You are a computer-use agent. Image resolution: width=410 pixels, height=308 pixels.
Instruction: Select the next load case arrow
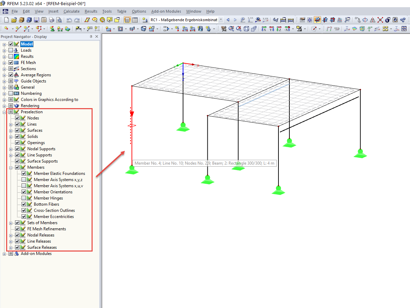click(x=235, y=20)
